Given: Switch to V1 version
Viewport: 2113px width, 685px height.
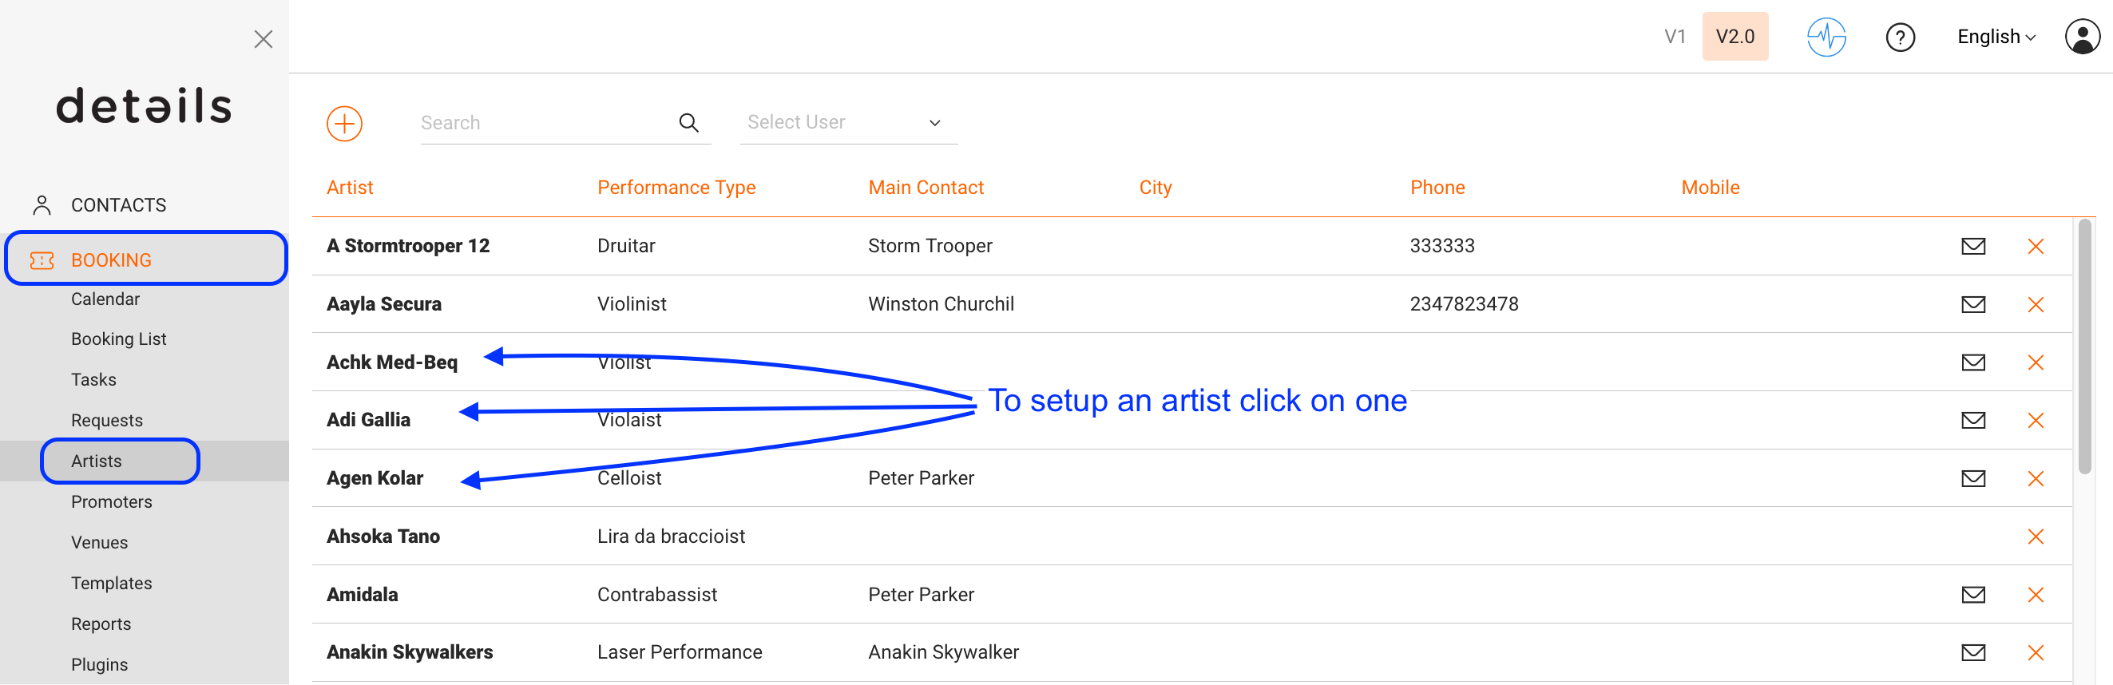Looking at the screenshot, I should tap(1674, 37).
